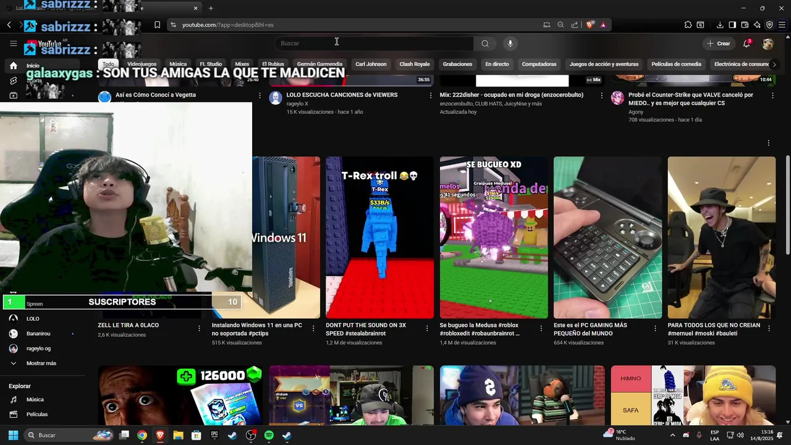This screenshot has width=791, height=445.
Task: Start voice search with the microphone icon
Action: (x=510, y=43)
